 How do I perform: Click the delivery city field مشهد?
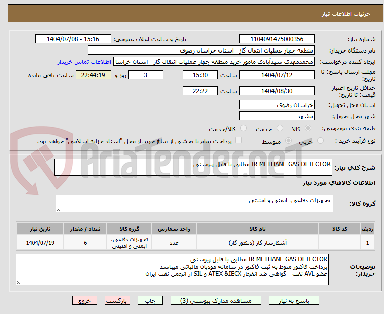pyautogui.click(x=277, y=116)
